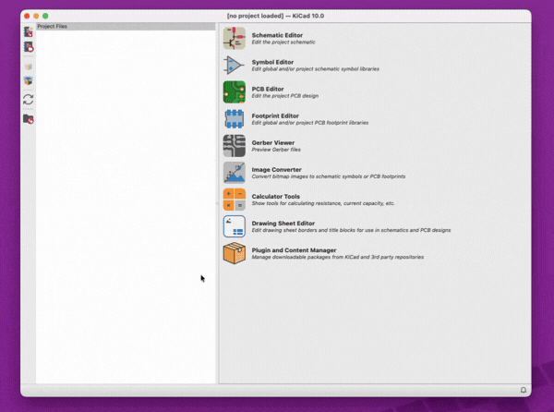Open project directory in file browser

[29, 119]
